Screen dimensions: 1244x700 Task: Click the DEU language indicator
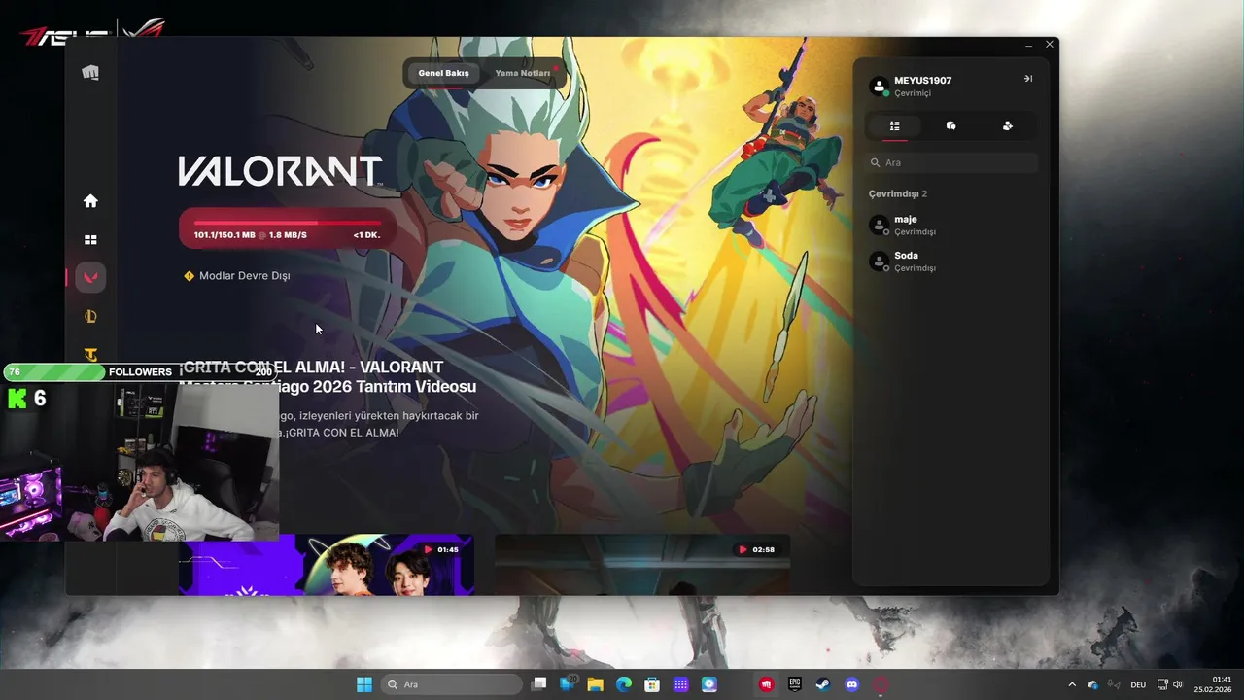click(1138, 684)
